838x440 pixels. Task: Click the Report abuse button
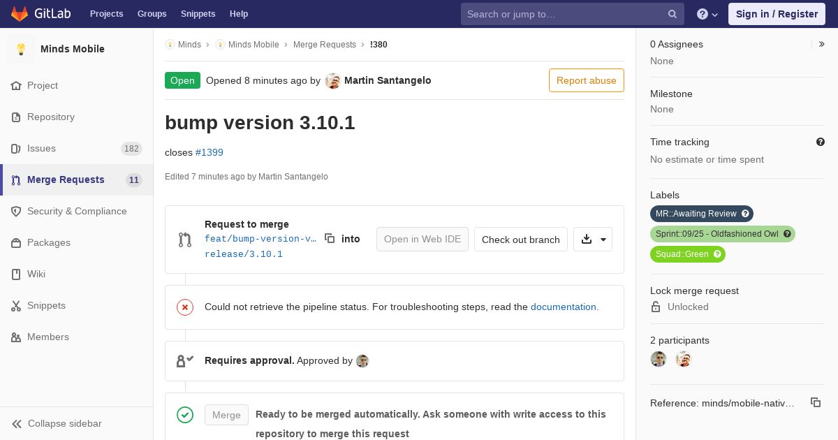(587, 80)
